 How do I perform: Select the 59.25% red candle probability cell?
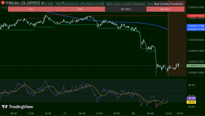165,9
